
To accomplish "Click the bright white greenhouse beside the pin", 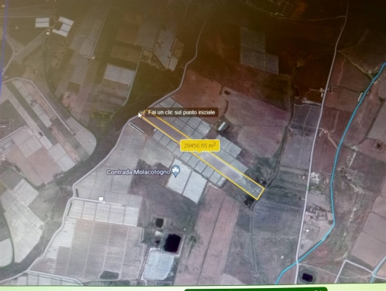I will pos(187,182).
